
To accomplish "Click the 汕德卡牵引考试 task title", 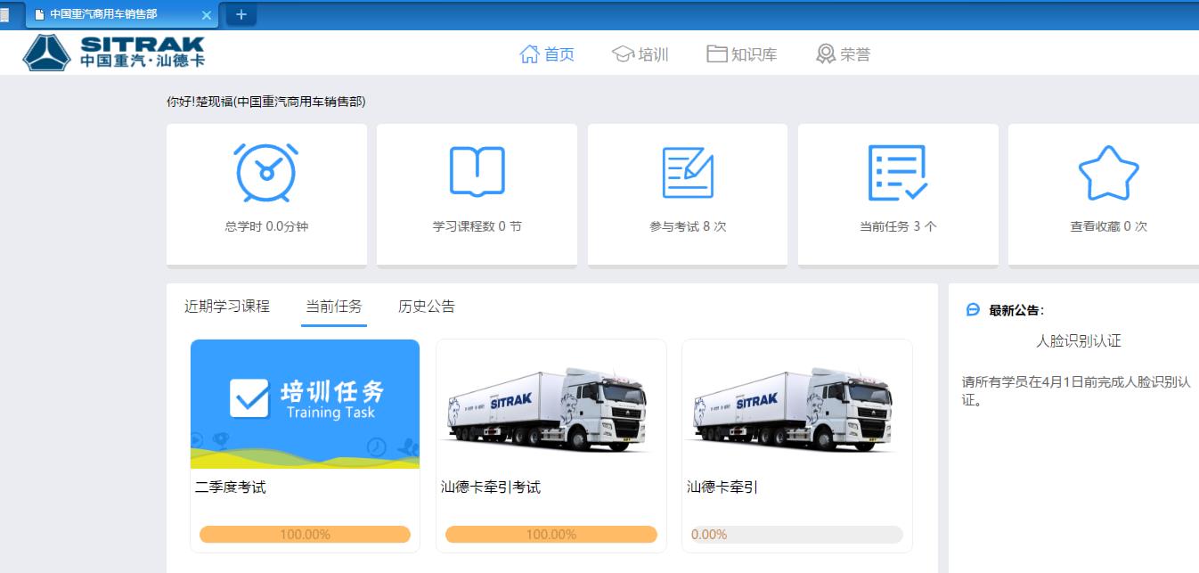I will (x=491, y=487).
